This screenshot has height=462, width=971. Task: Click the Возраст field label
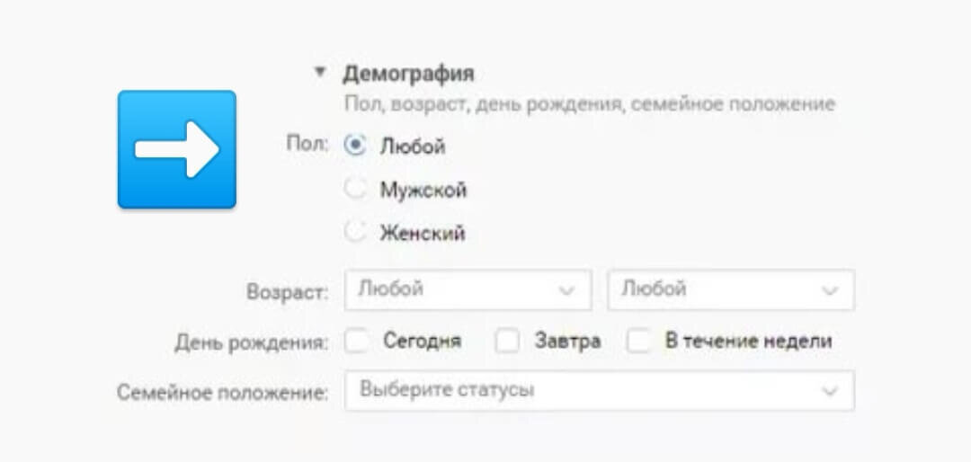pyautogui.click(x=288, y=292)
